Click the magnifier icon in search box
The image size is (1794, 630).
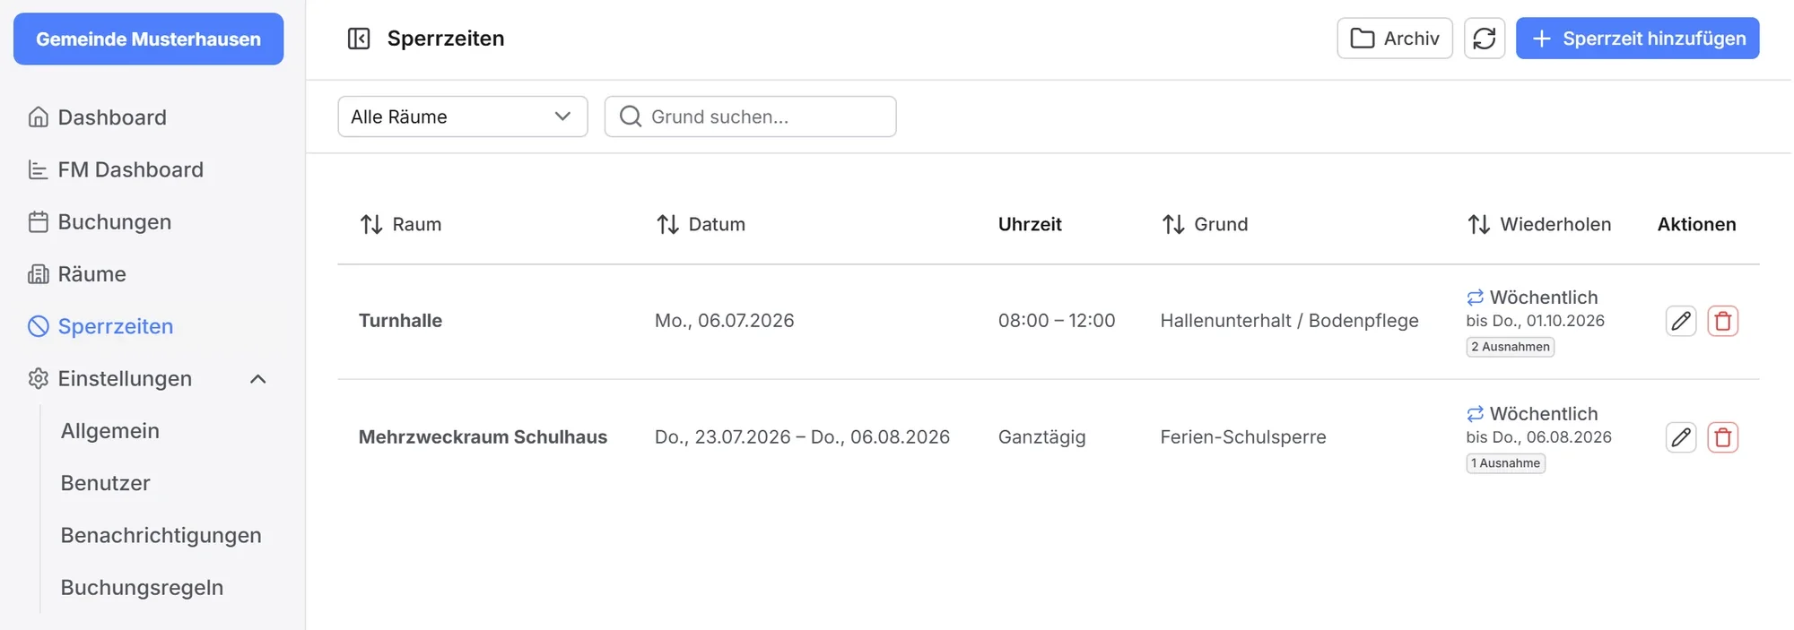coord(631,117)
